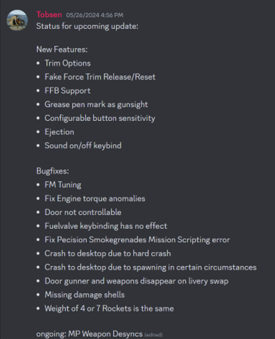
Task: Click the 'FM Tuning' bullet item
Action: pyautogui.click(x=63, y=185)
